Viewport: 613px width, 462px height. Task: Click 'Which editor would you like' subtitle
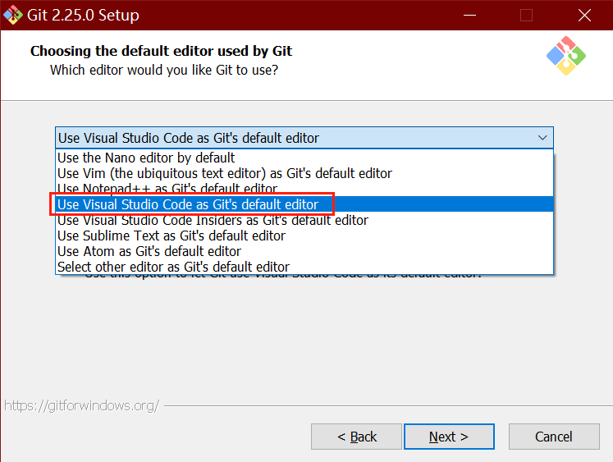pyautogui.click(x=164, y=70)
